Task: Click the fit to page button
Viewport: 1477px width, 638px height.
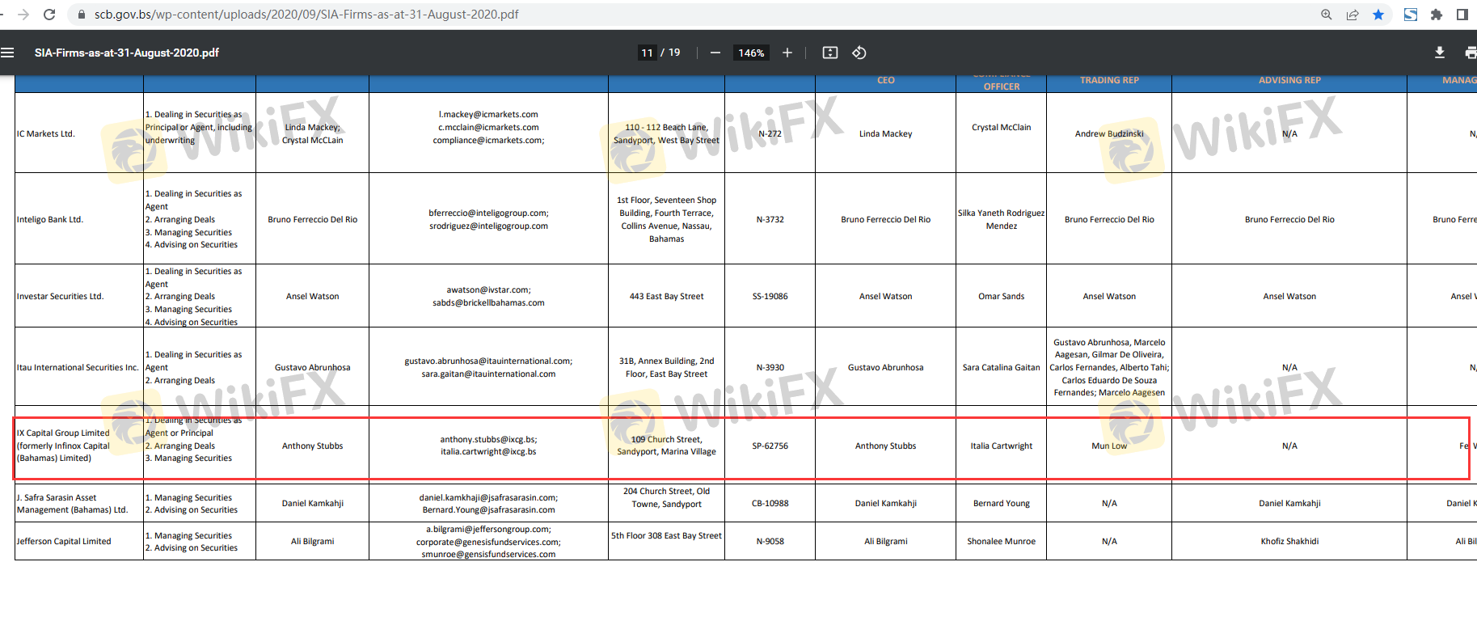Action: (x=829, y=53)
